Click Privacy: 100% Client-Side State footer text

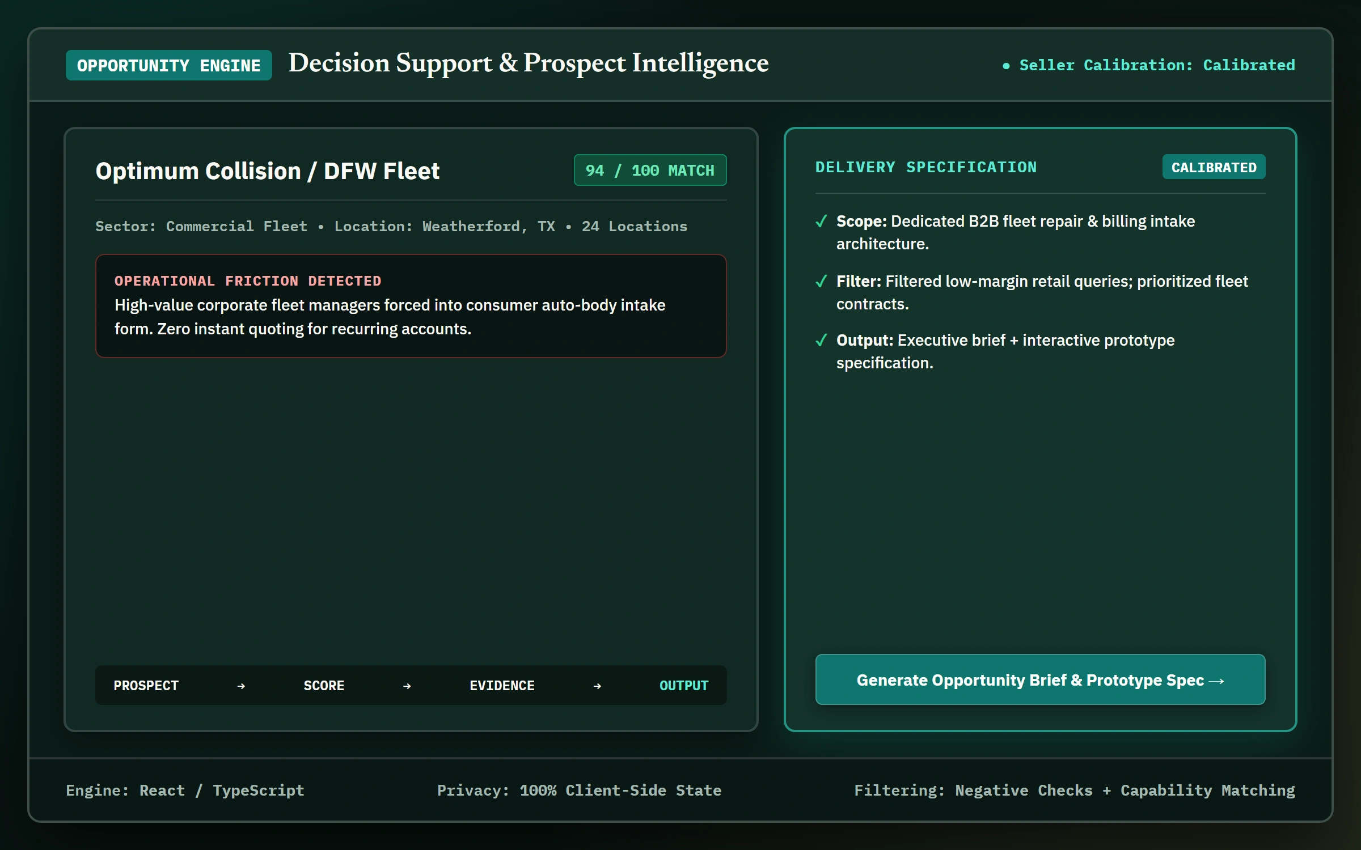tap(579, 790)
